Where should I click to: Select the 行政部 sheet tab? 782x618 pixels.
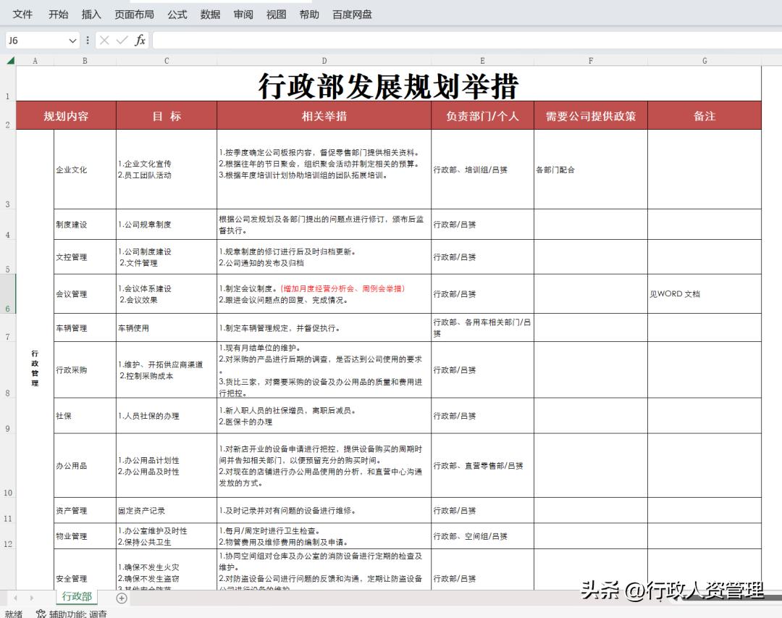[x=77, y=598]
